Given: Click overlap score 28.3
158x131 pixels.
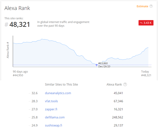Looking at the screenshot, I should pyautogui.click(x=34, y=101).
